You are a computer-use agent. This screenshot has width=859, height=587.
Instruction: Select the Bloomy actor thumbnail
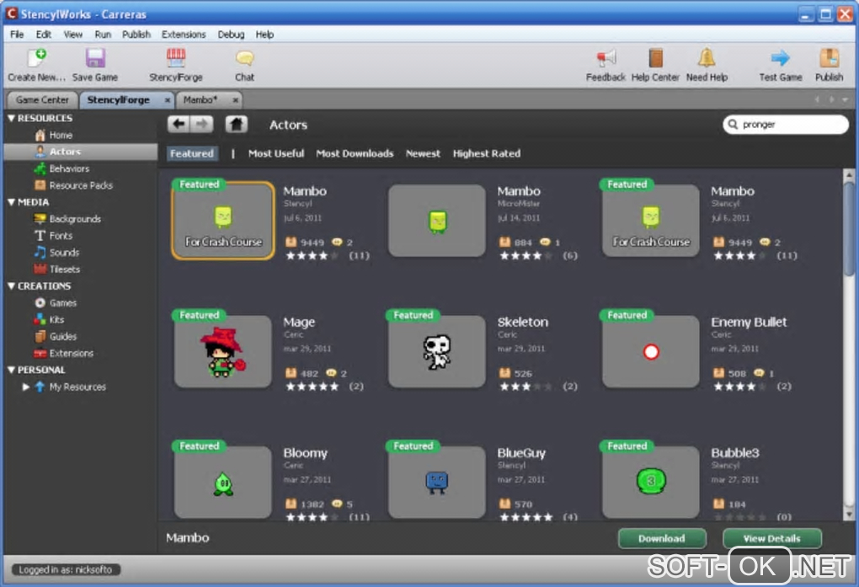[x=222, y=483]
